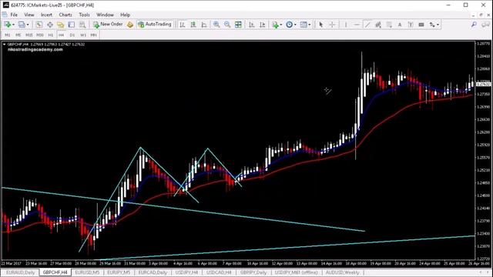
Task: Select the Text Label tool
Action: 411,25
